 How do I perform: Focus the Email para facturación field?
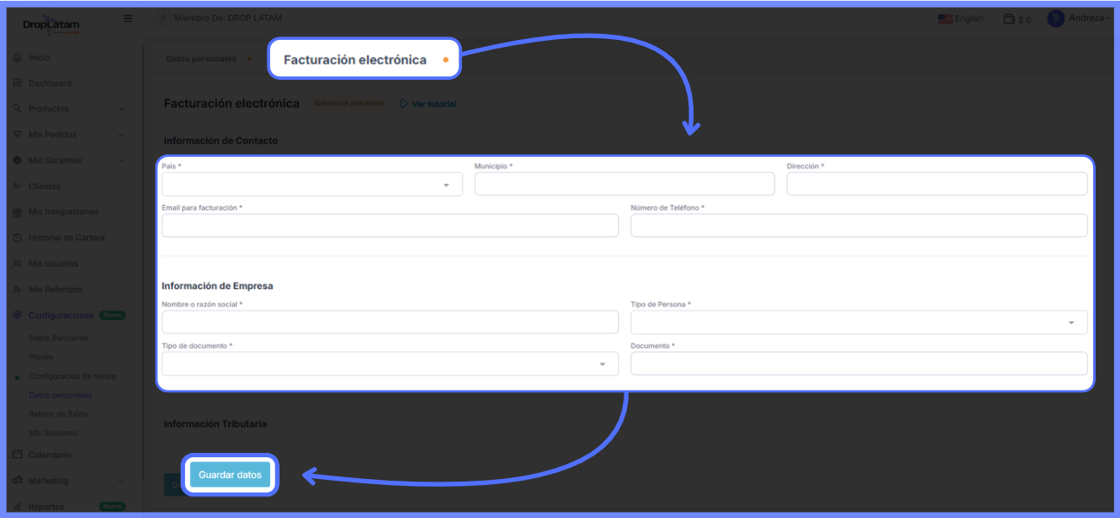[x=390, y=226]
